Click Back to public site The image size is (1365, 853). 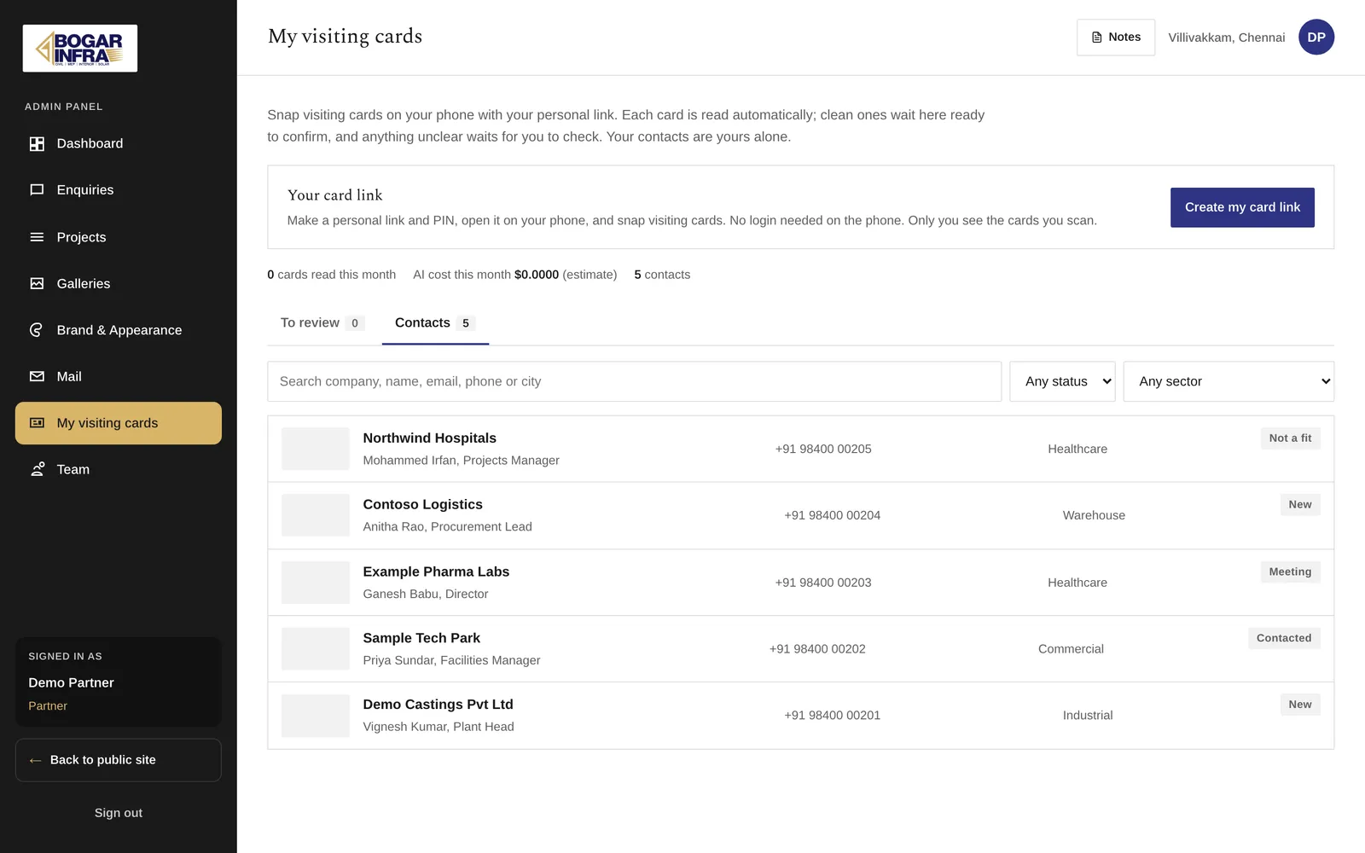point(119,760)
